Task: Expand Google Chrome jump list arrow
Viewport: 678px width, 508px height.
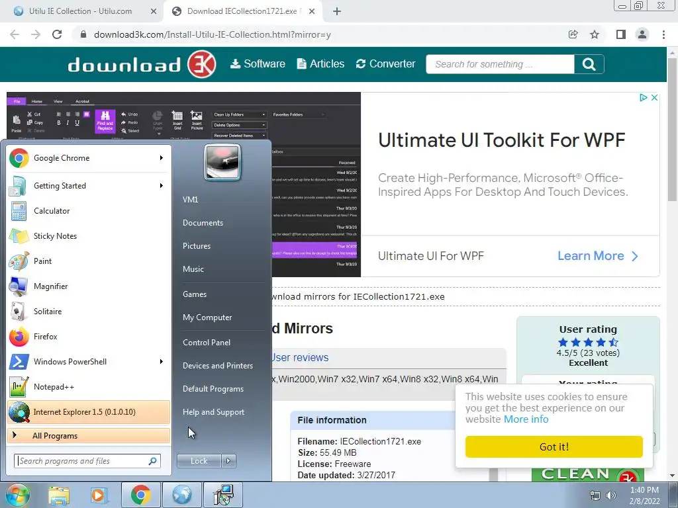Action: (162, 158)
